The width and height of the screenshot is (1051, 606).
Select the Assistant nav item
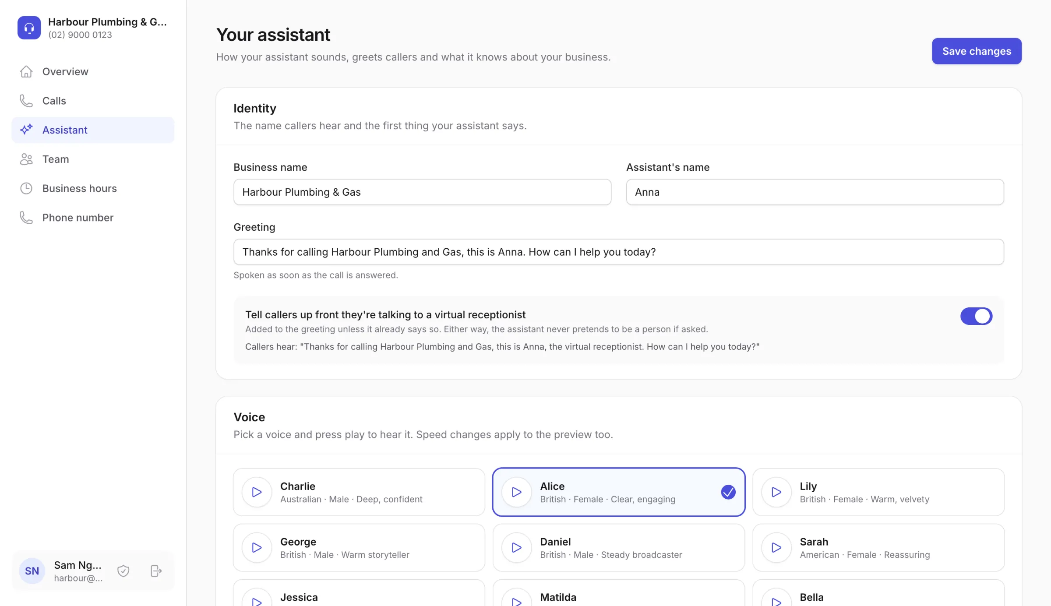tap(93, 130)
